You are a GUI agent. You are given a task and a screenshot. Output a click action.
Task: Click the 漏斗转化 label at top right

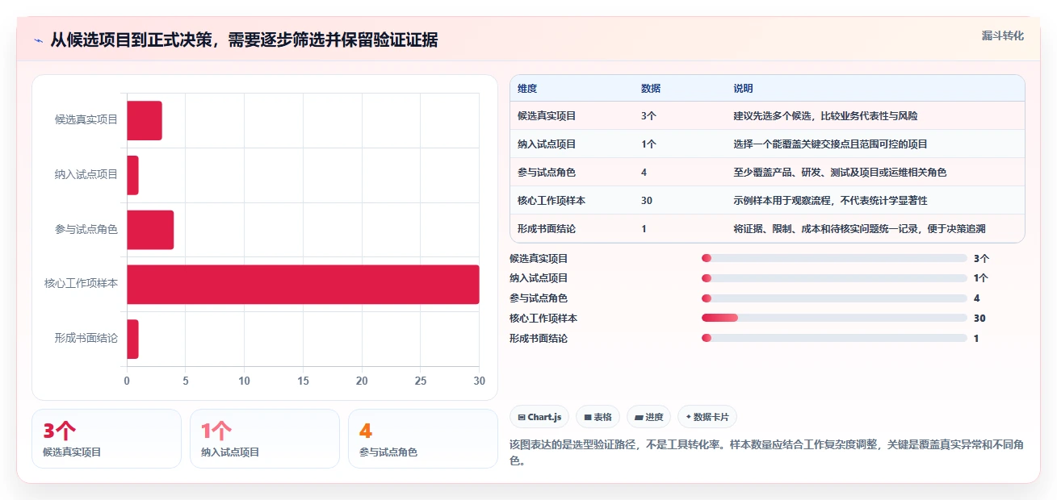pyautogui.click(x=1003, y=35)
